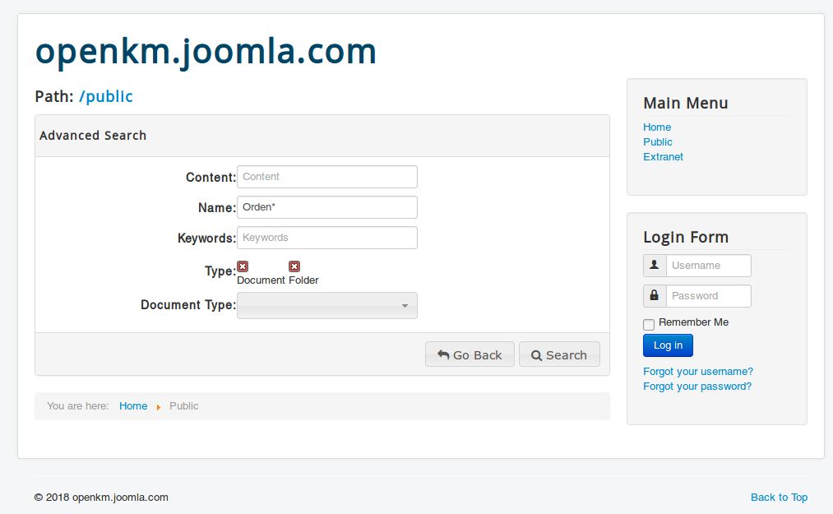
Task: Click the copyright 2018 footer text
Action: [101, 498]
